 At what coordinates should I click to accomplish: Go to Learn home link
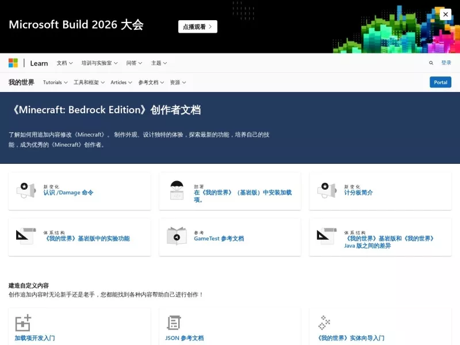coord(39,63)
